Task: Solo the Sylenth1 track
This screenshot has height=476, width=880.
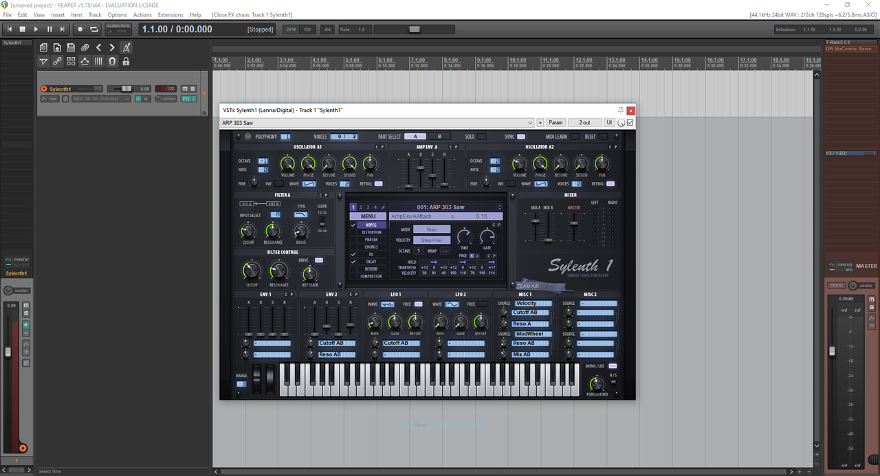Action: 192,89
